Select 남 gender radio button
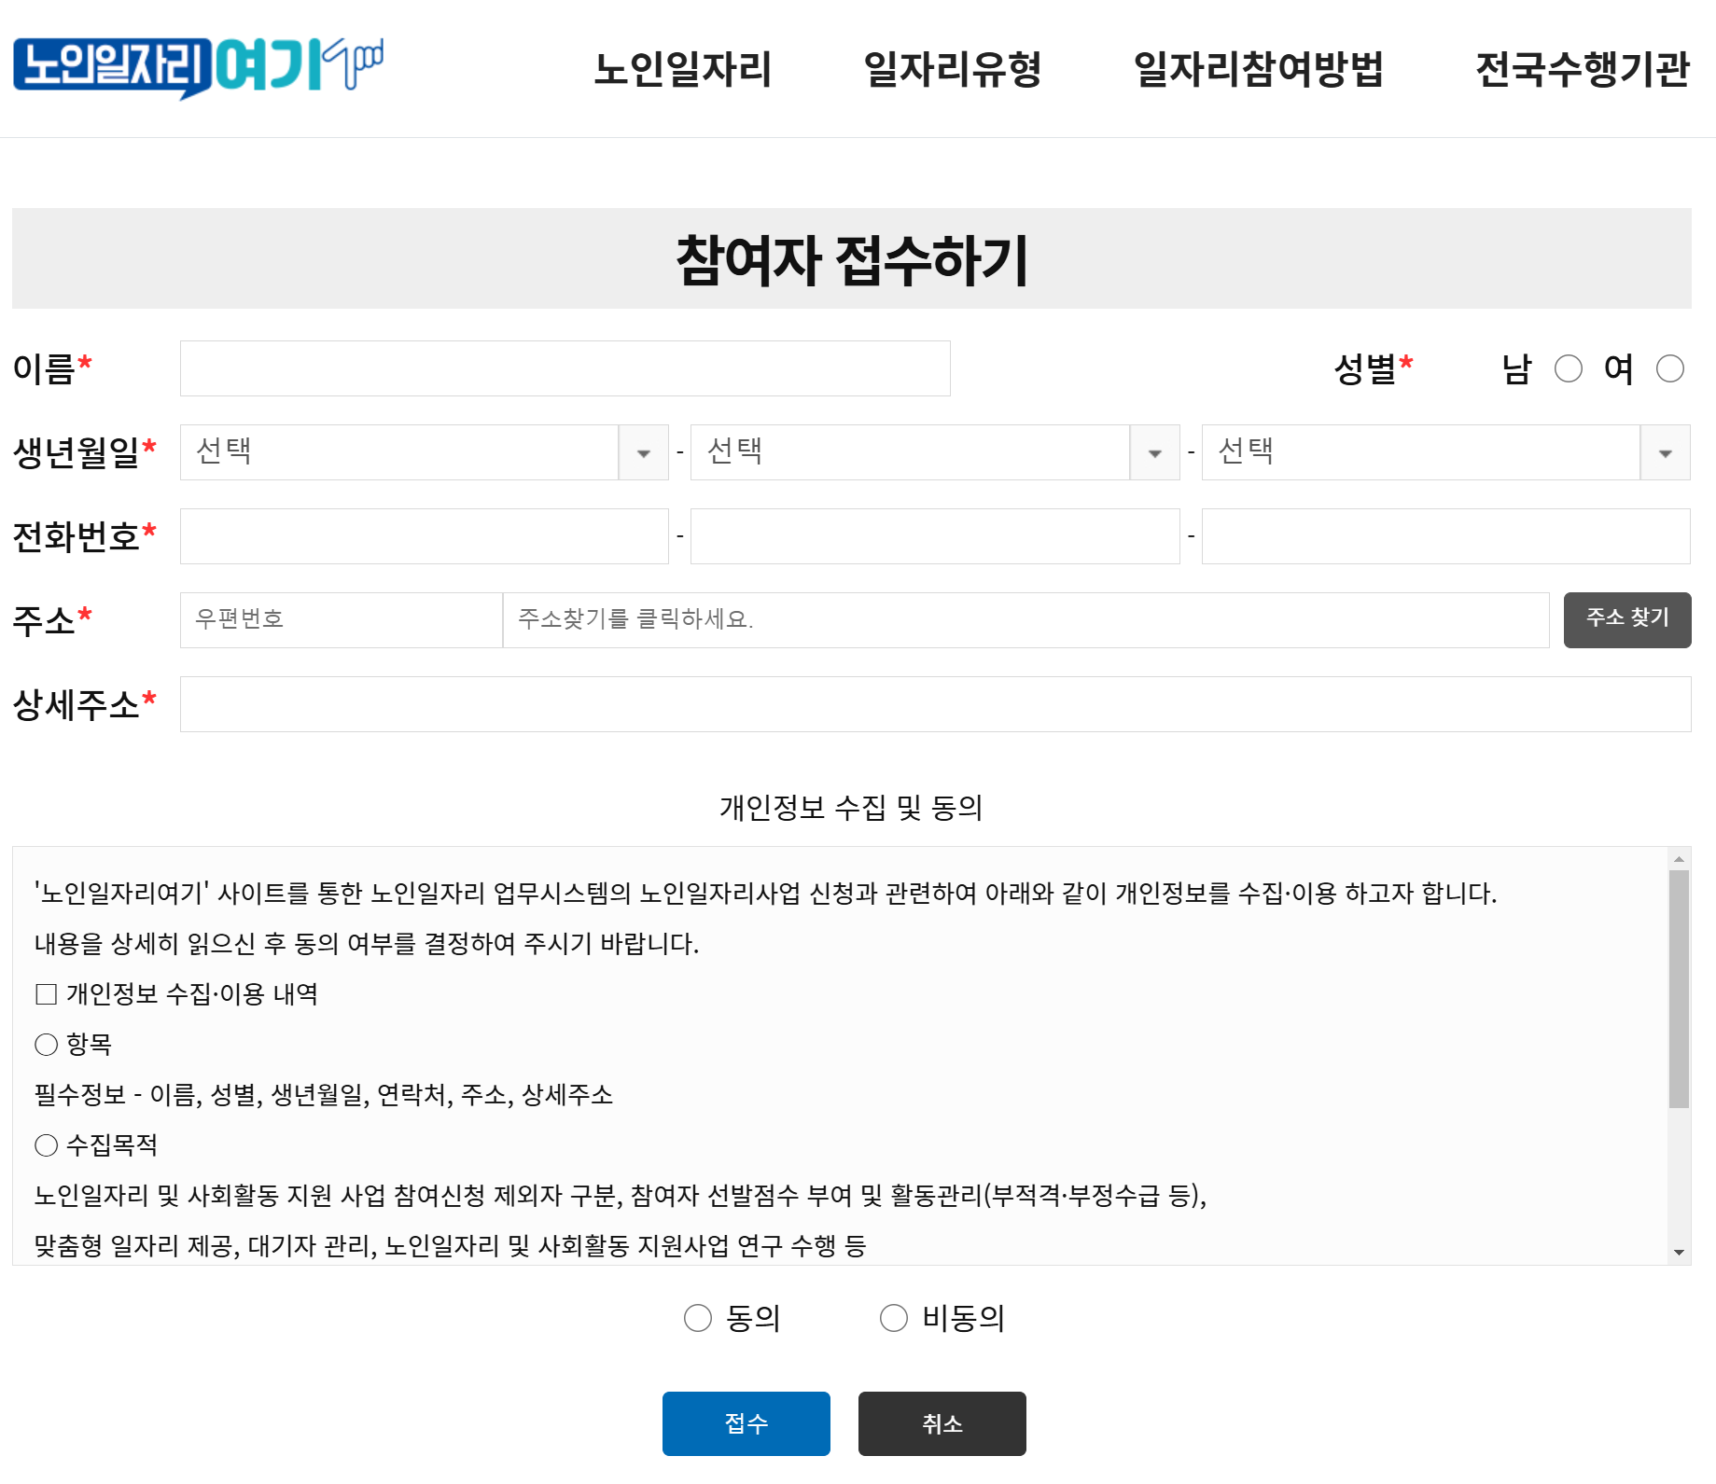The width and height of the screenshot is (1716, 1484). pyautogui.click(x=1570, y=369)
